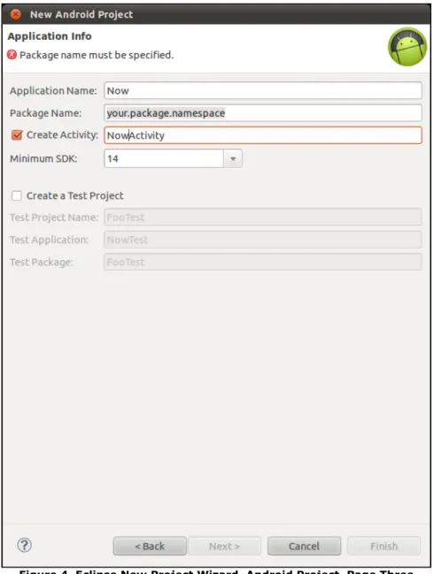
Task: Click the 'Application Name:' label
Action: click(53, 91)
